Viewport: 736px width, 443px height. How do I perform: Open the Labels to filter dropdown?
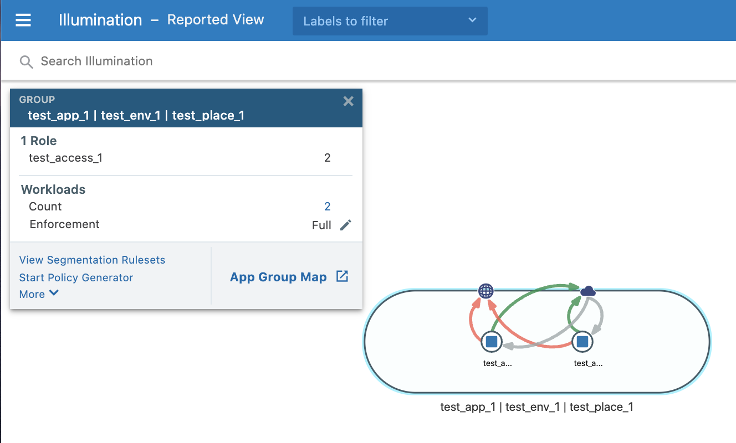pyautogui.click(x=390, y=21)
